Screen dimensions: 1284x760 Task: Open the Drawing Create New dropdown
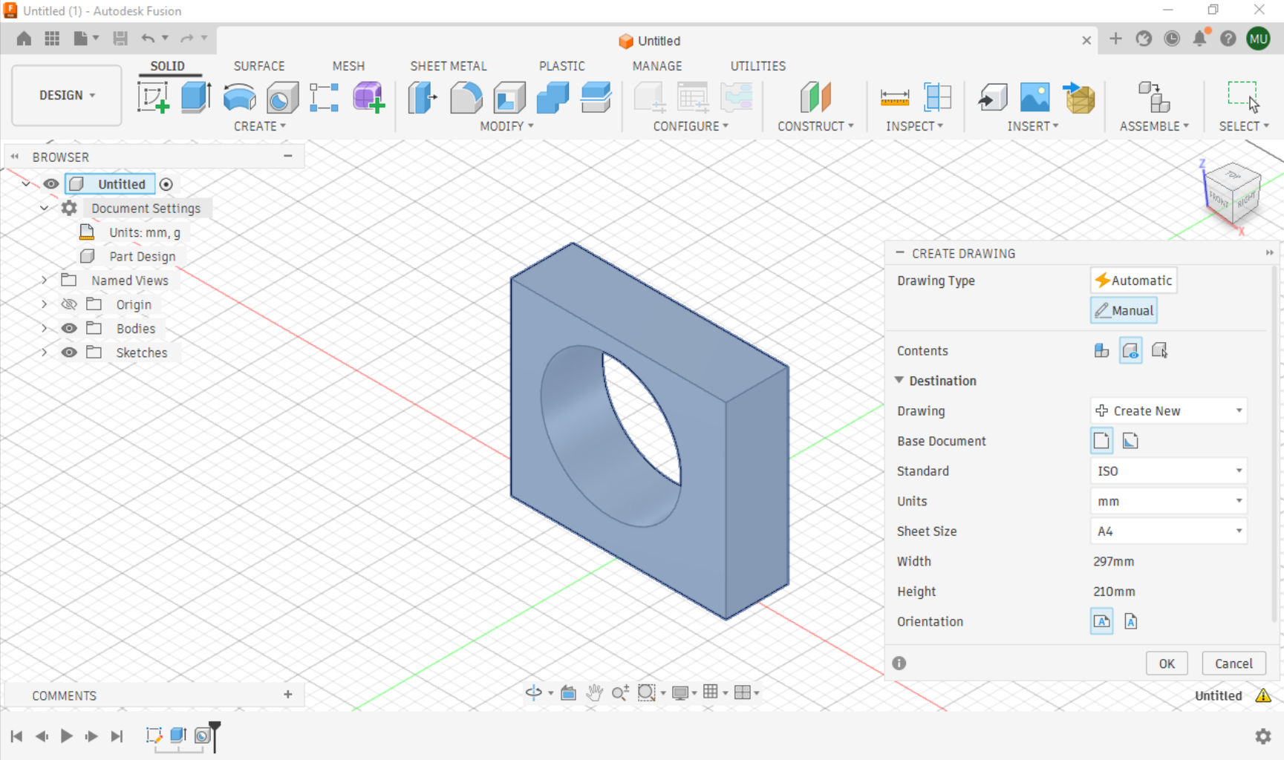coord(1168,410)
